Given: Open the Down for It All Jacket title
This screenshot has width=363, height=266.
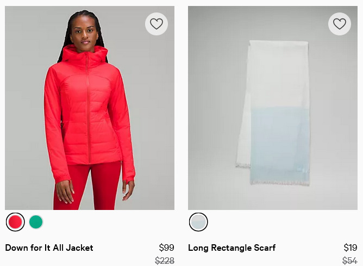Looking at the screenshot, I should tap(49, 248).
